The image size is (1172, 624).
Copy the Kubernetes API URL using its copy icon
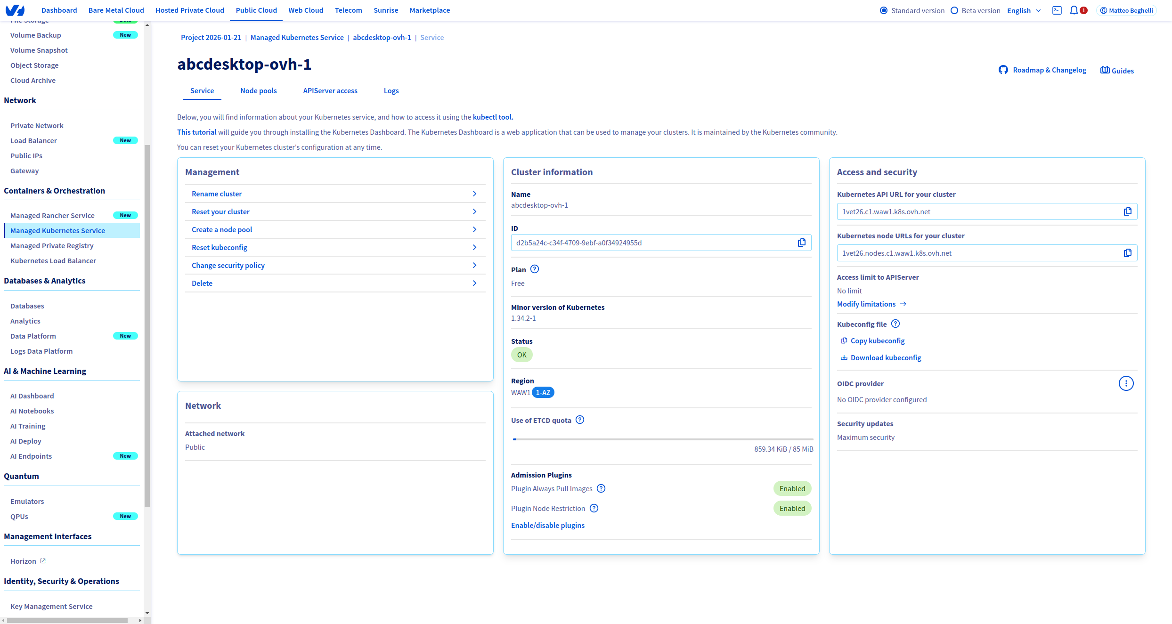[1128, 211]
